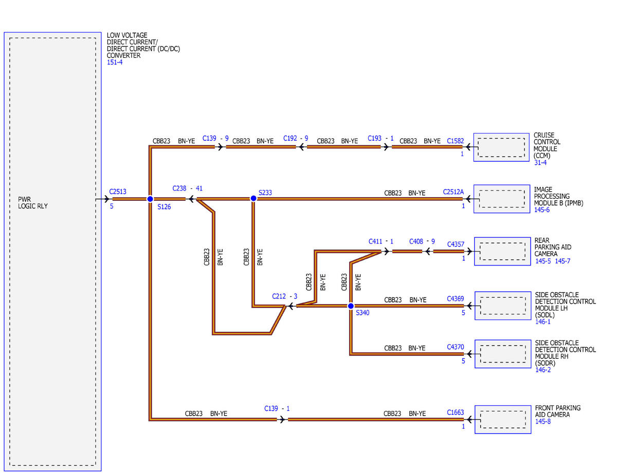The width and height of the screenshot is (617, 476).
Task: Select the SODL module component box
Action: (x=503, y=306)
